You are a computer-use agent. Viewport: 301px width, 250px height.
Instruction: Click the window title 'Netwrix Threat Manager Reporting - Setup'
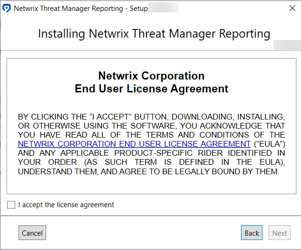[x=81, y=9]
